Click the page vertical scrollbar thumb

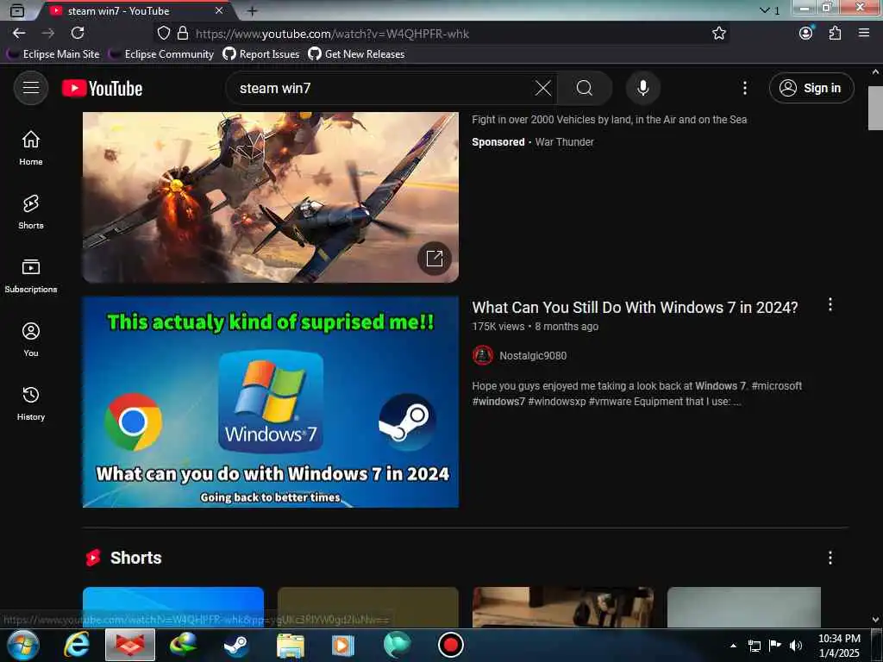[x=875, y=108]
